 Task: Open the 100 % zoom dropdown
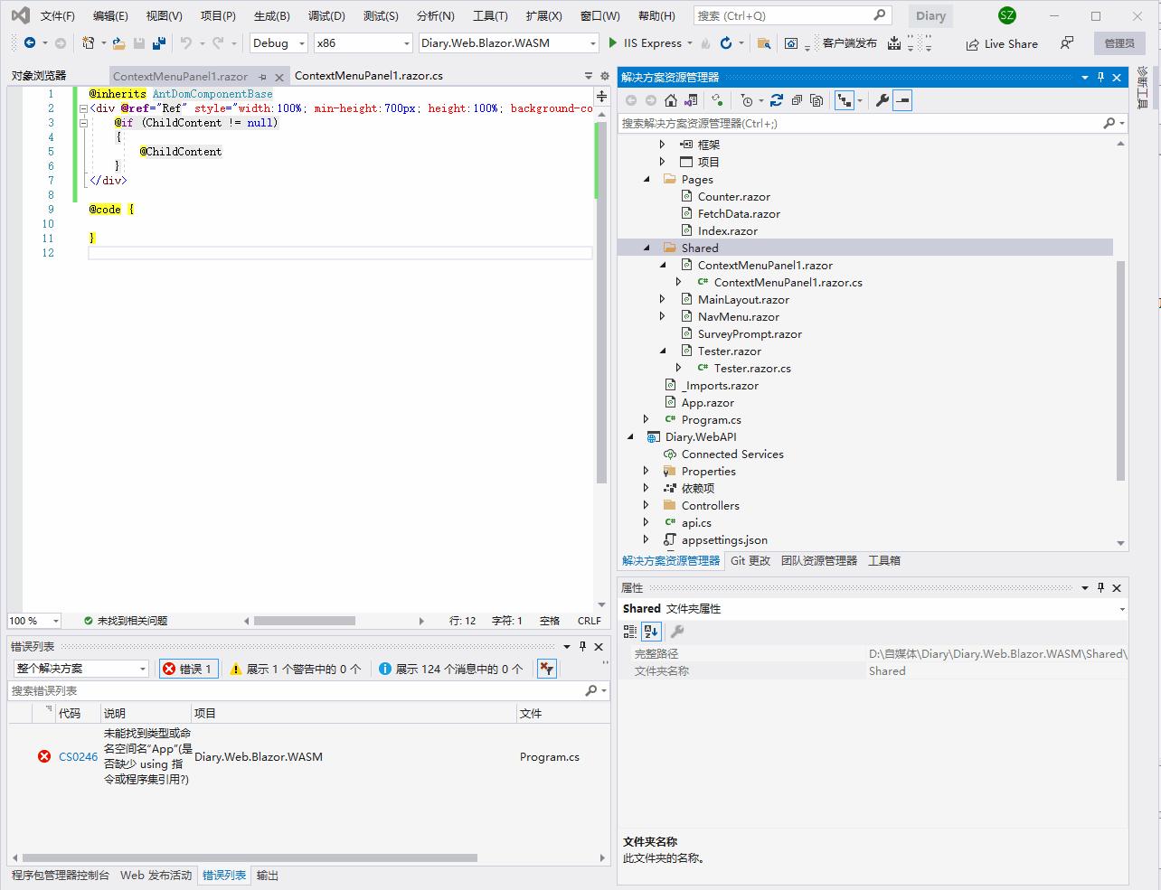pyautogui.click(x=34, y=621)
